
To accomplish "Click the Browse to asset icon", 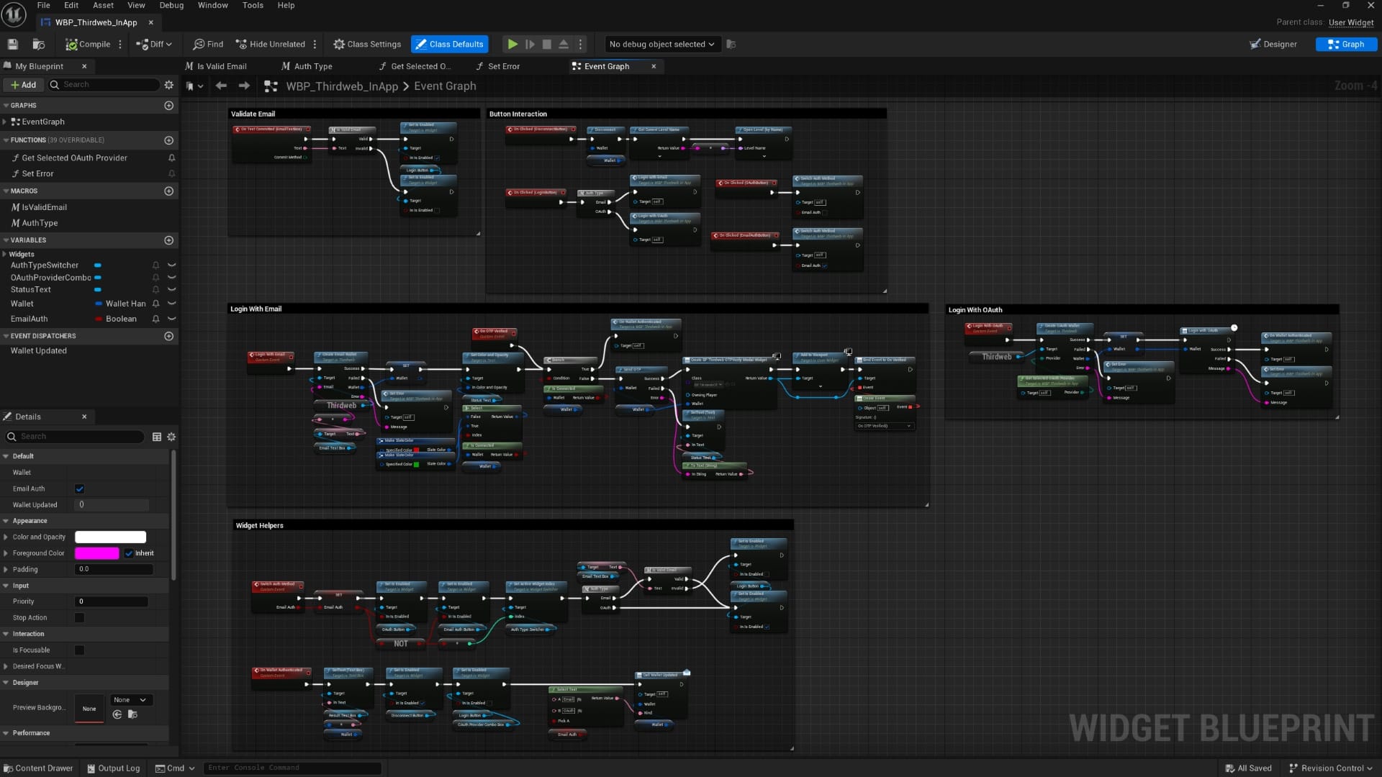I will coord(39,44).
